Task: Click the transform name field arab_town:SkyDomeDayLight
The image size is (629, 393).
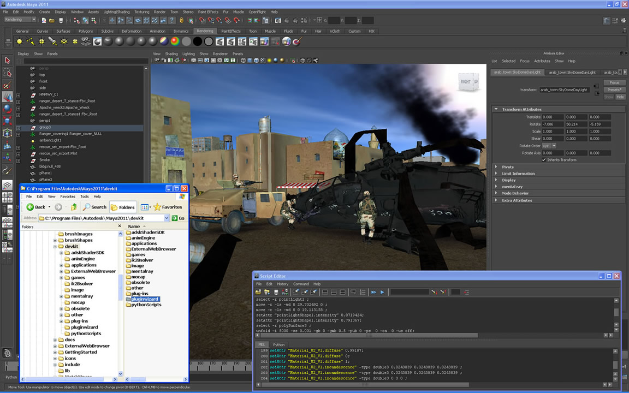Action: [x=564, y=90]
